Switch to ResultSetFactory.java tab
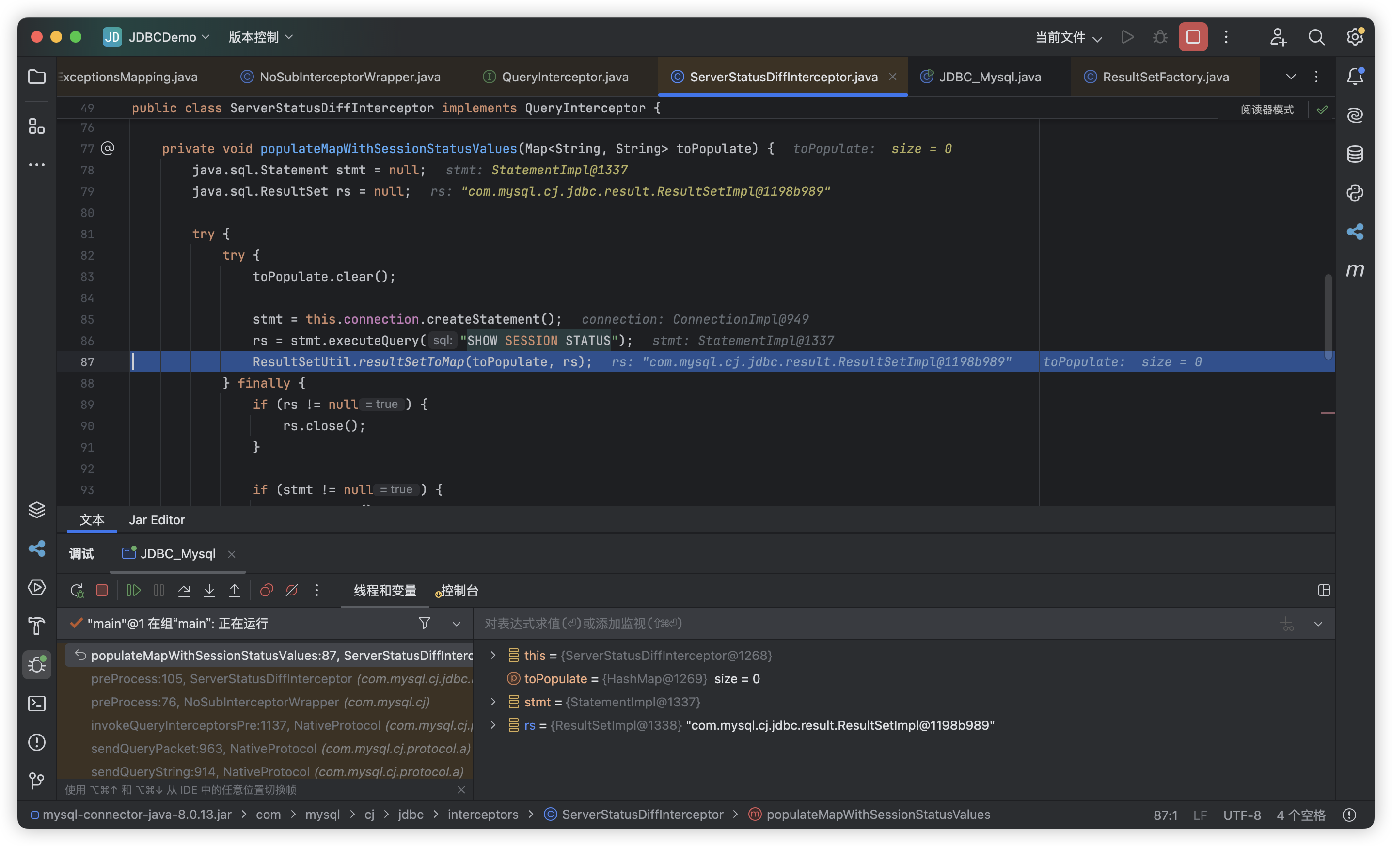 (x=1156, y=77)
